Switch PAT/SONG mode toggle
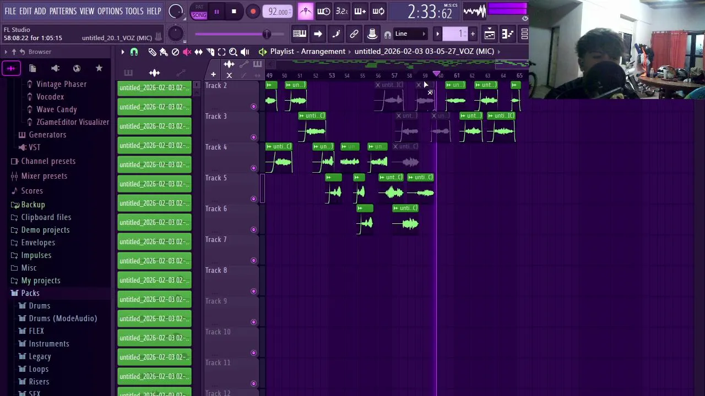The image size is (705, 396). click(199, 12)
